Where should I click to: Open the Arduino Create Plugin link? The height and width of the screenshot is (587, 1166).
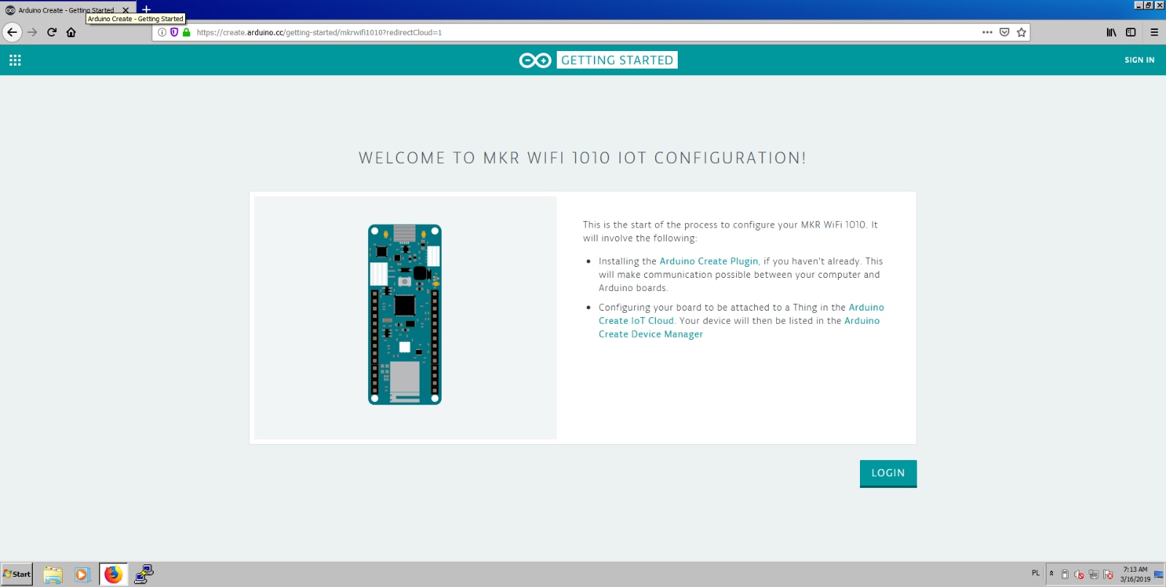(x=708, y=261)
